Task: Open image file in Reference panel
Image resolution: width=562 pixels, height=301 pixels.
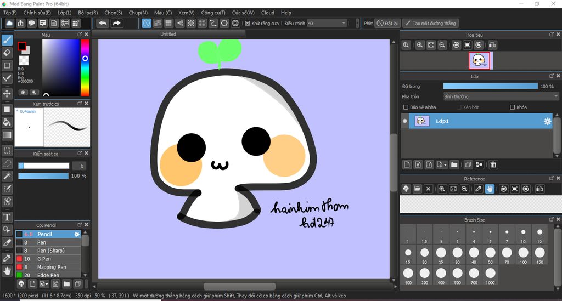Action: point(417,189)
